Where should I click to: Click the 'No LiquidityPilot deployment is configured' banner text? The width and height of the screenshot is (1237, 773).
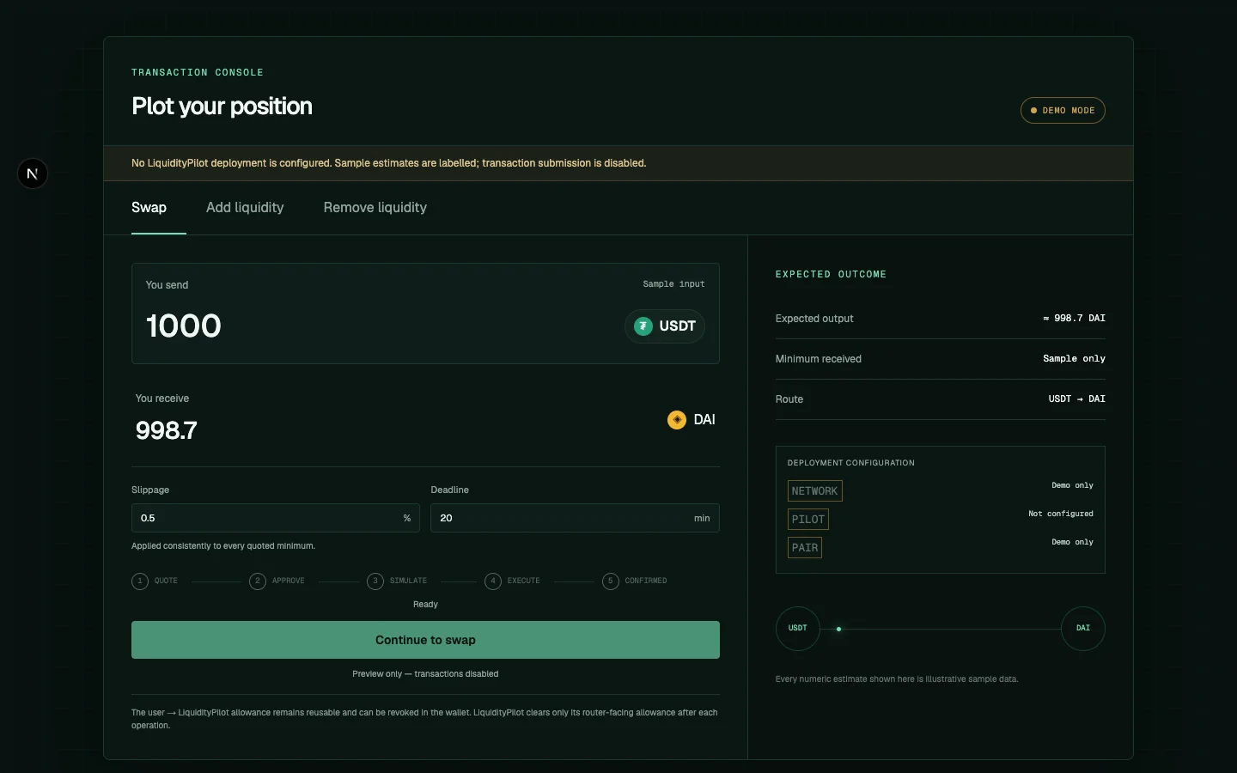[x=388, y=163]
